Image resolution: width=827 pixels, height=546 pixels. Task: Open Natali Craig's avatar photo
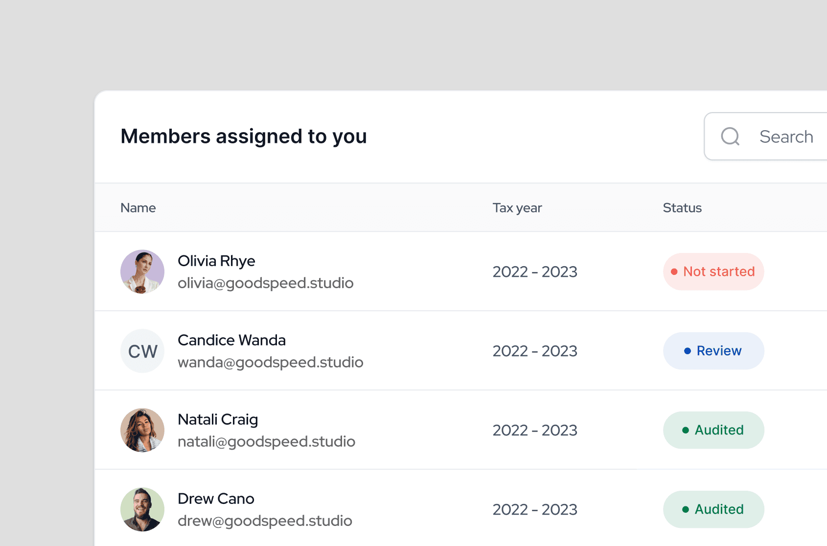click(142, 430)
